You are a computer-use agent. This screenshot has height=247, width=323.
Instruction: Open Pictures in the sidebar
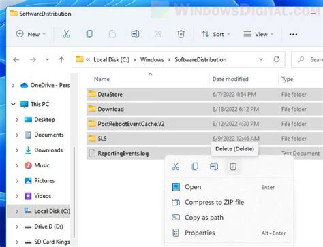40,180
